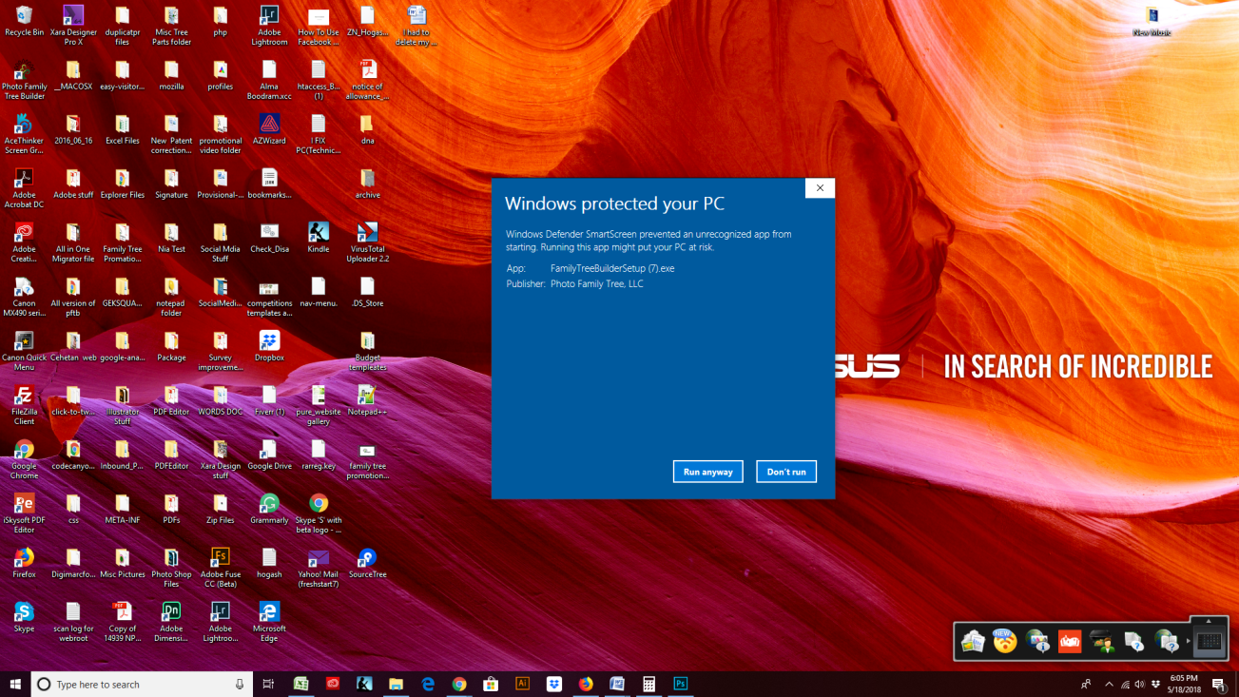Screen dimensions: 1239x697
Task: Open Microsoft Store from the taskbar
Action: point(491,684)
